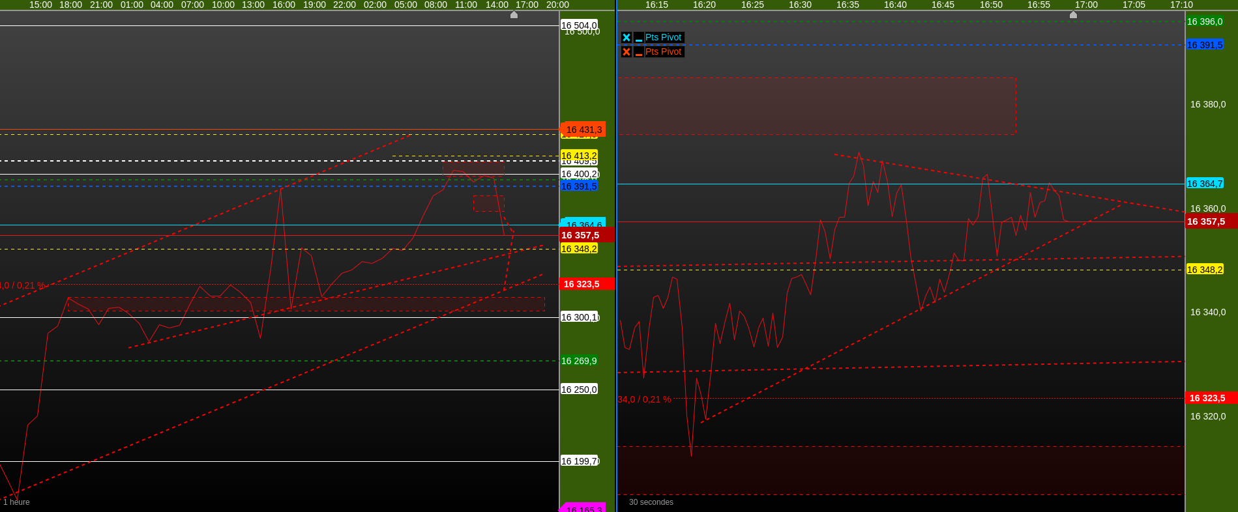The image size is (1238, 512).
Task: Click the 16 320,0 axis value
Action: coord(1208,416)
